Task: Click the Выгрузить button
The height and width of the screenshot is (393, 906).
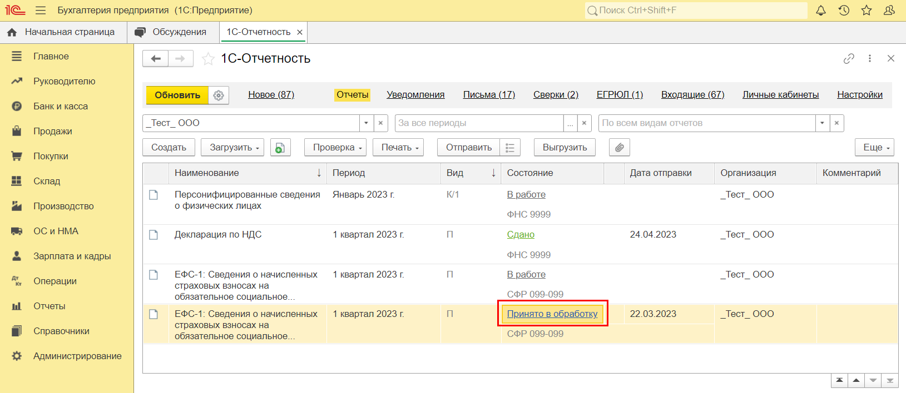Action: (x=565, y=148)
